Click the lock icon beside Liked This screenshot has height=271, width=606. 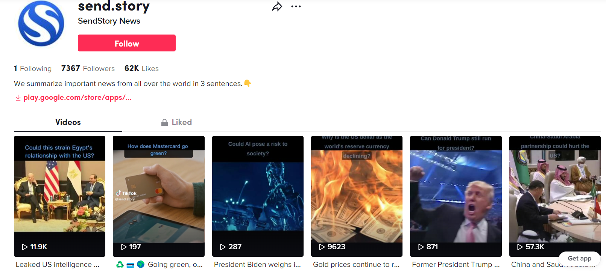(164, 122)
